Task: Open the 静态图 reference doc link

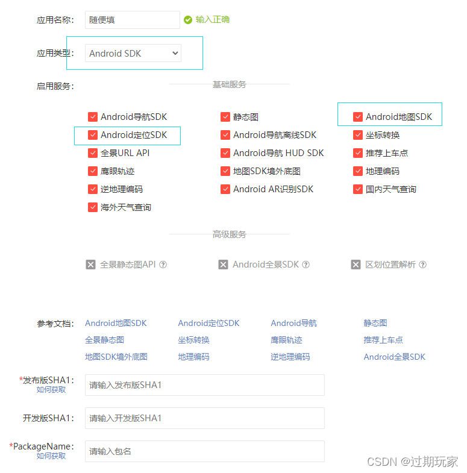Action: 375,323
